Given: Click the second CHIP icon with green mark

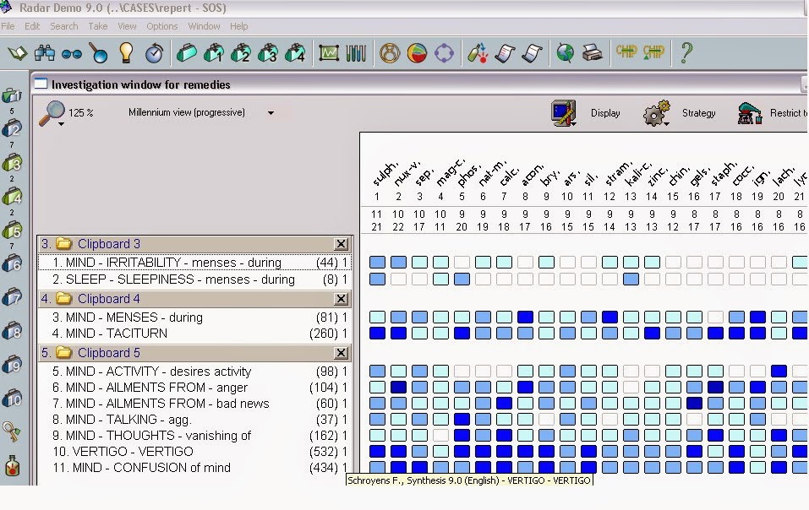Looking at the screenshot, I should pos(653,52).
